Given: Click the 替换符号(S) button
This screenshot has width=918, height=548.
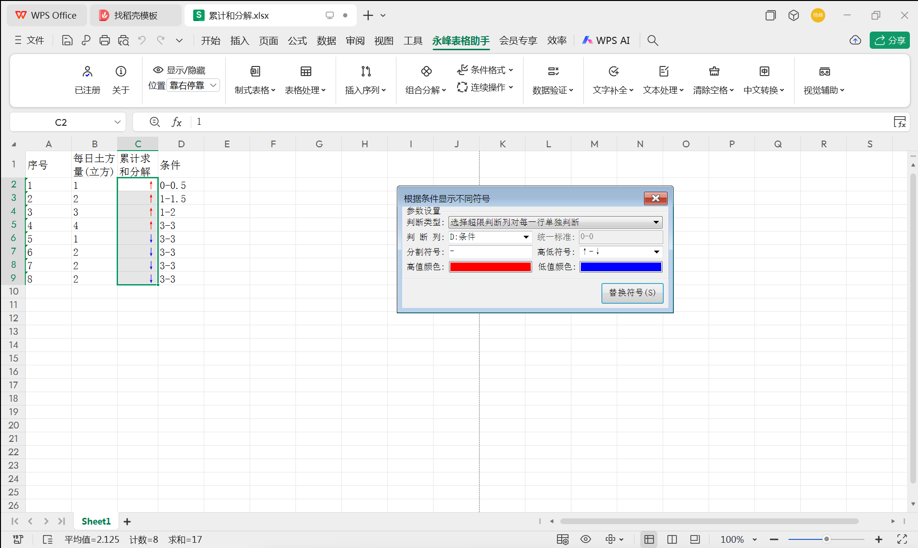Looking at the screenshot, I should pos(632,293).
